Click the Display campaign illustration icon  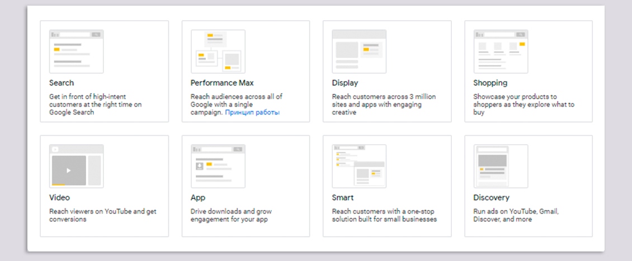pos(359,51)
